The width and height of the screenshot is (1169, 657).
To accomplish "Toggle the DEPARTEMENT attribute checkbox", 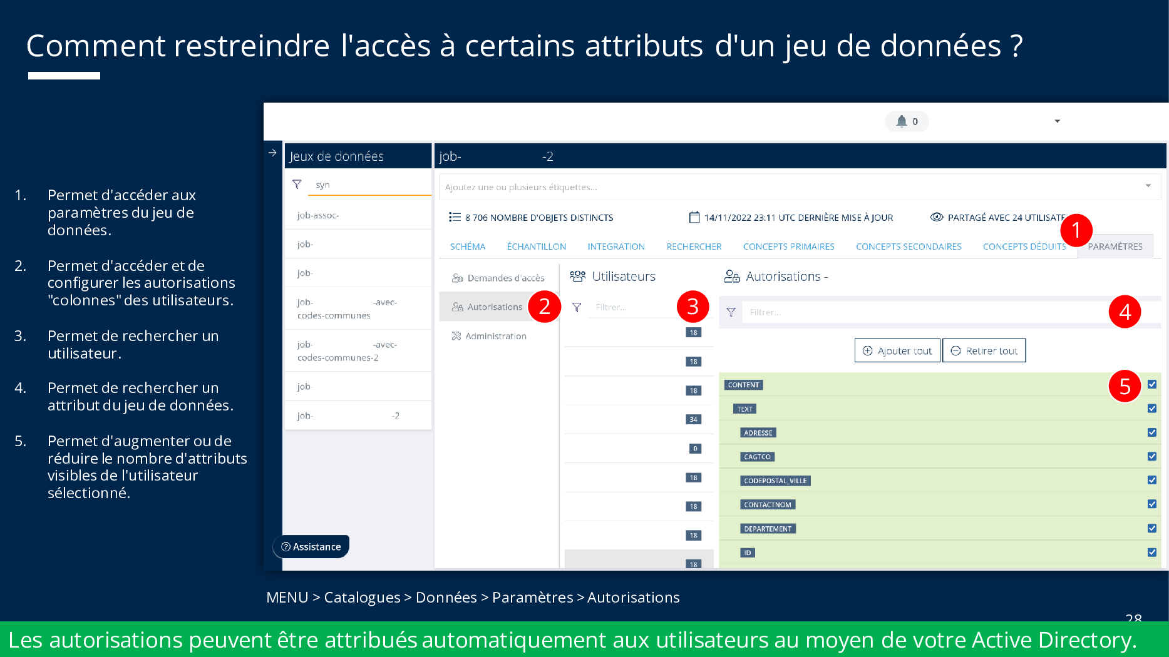I will pos(1151,528).
